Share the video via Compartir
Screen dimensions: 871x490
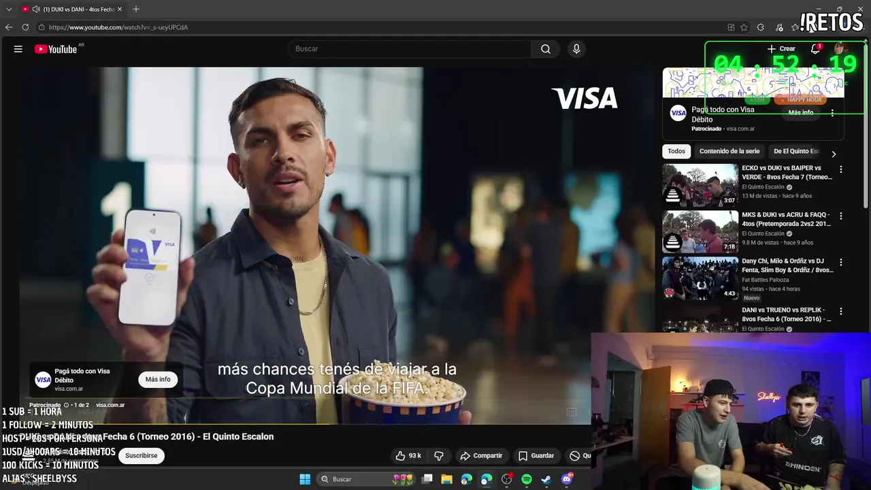click(481, 456)
